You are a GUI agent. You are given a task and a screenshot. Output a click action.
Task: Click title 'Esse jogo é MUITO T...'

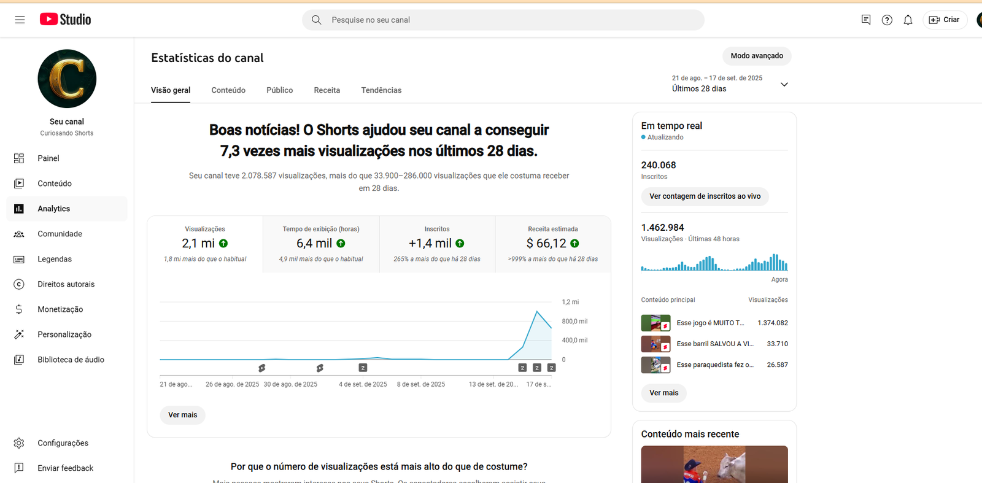click(x=710, y=323)
